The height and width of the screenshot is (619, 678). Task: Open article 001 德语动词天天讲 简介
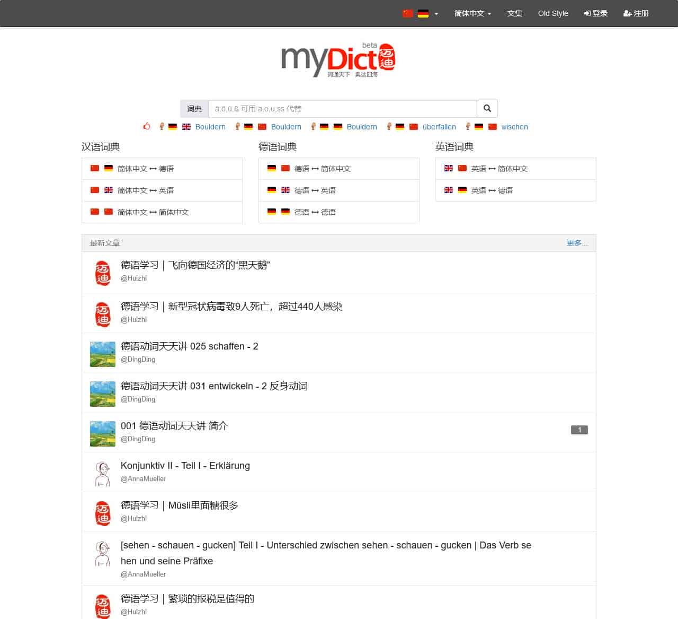pos(174,426)
